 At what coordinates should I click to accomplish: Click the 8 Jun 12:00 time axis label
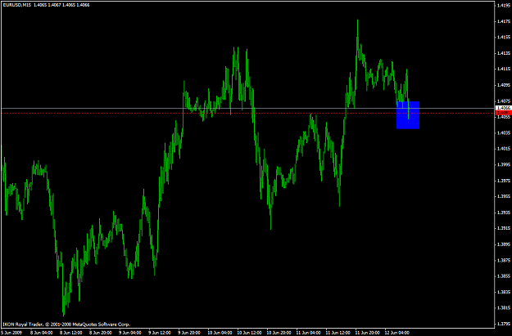pyautogui.click(x=70, y=333)
